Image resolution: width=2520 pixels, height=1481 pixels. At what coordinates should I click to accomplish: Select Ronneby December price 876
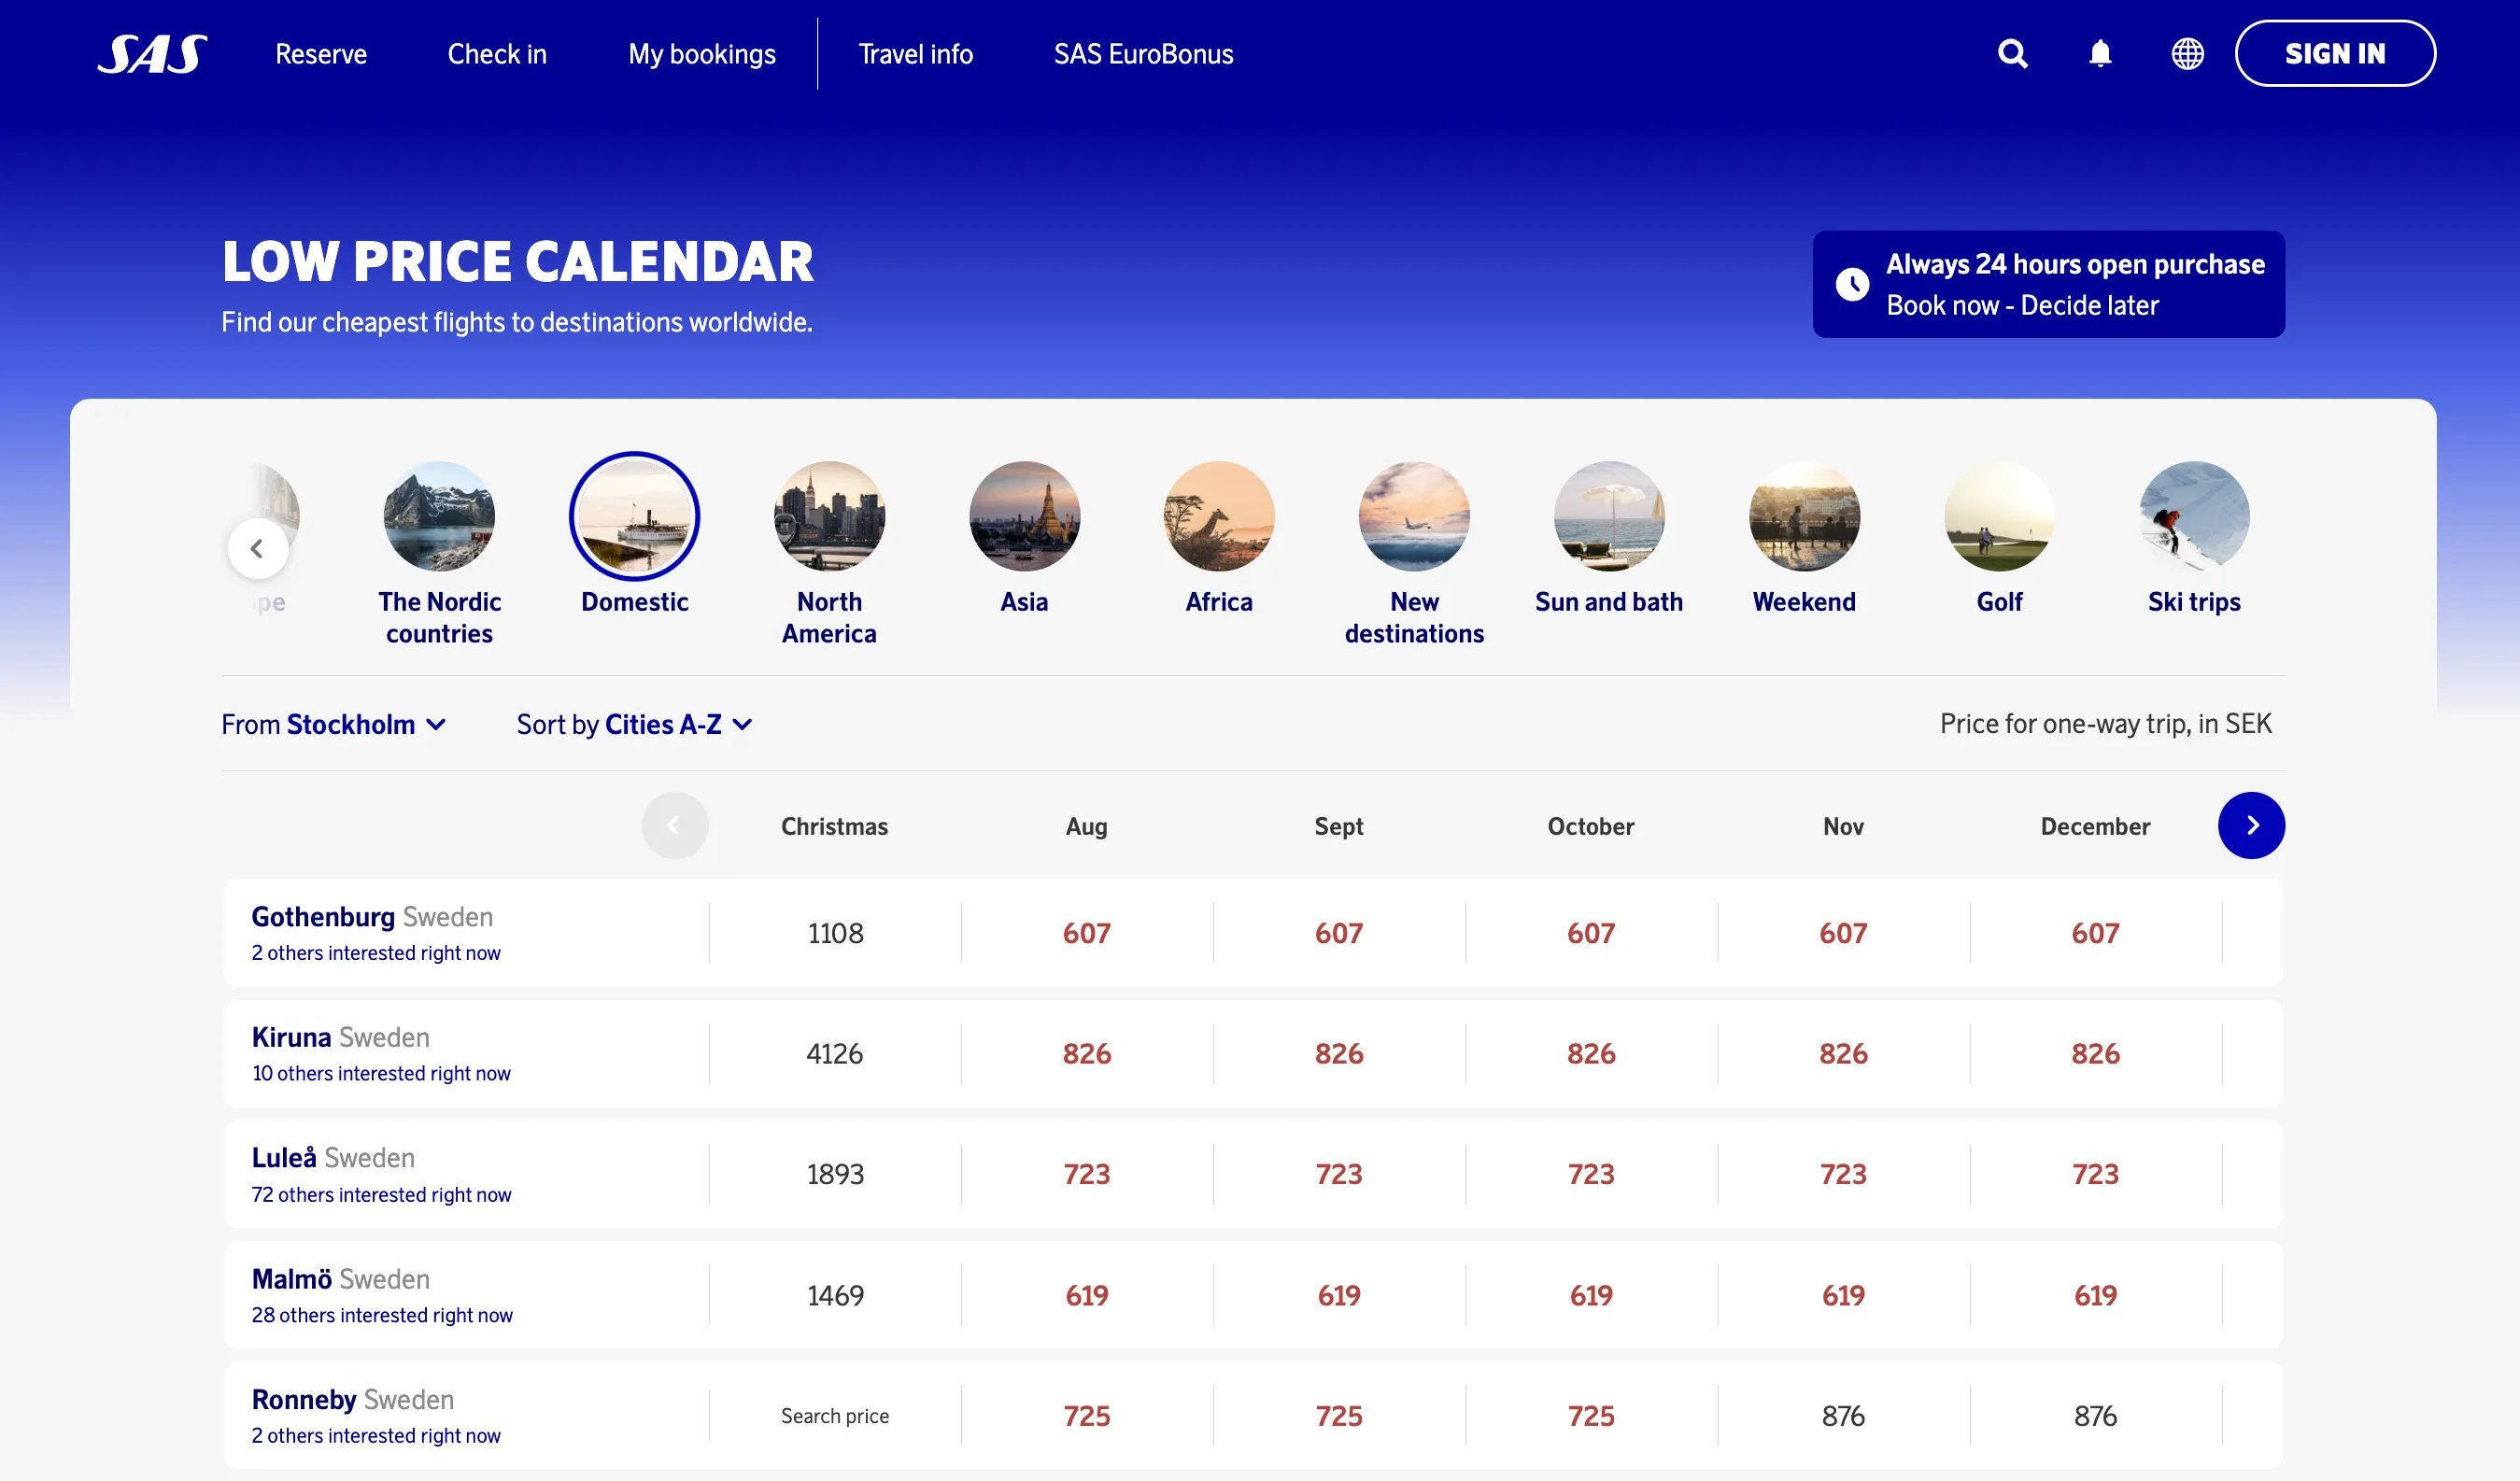tap(2095, 1415)
